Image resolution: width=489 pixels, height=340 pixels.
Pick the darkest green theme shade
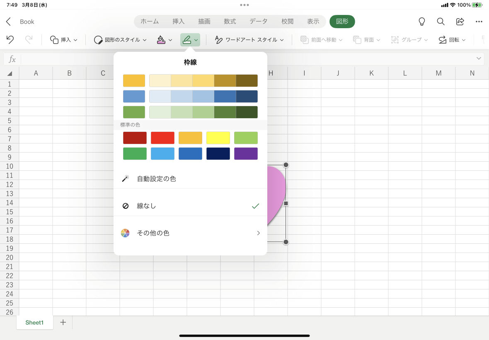click(x=247, y=112)
